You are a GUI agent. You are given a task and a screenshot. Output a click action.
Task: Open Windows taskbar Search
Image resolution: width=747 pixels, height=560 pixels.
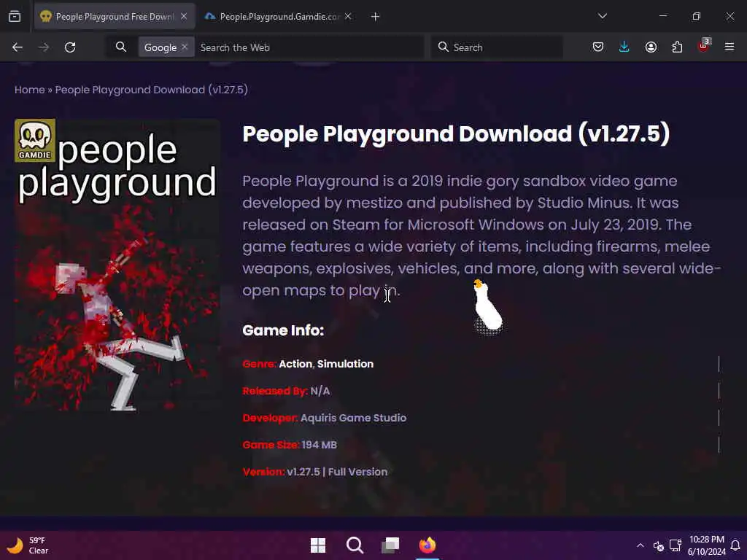click(355, 545)
